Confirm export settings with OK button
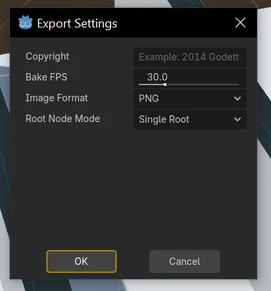This screenshot has width=271, height=291. click(81, 261)
